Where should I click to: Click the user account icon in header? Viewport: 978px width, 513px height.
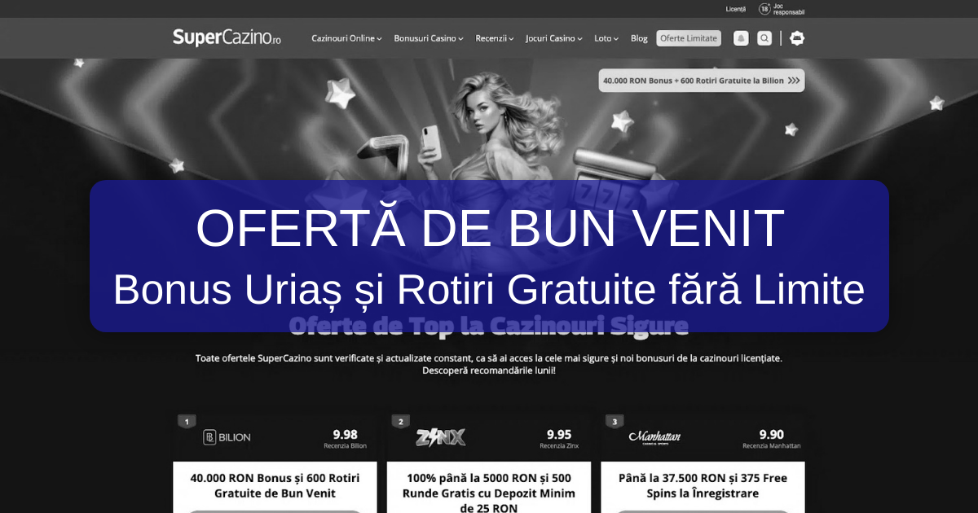(797, 38)
